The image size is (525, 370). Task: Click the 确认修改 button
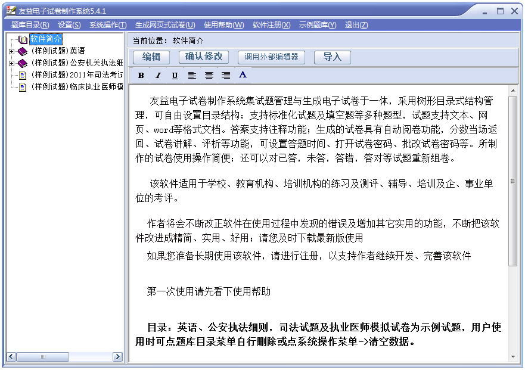(204, 57)
